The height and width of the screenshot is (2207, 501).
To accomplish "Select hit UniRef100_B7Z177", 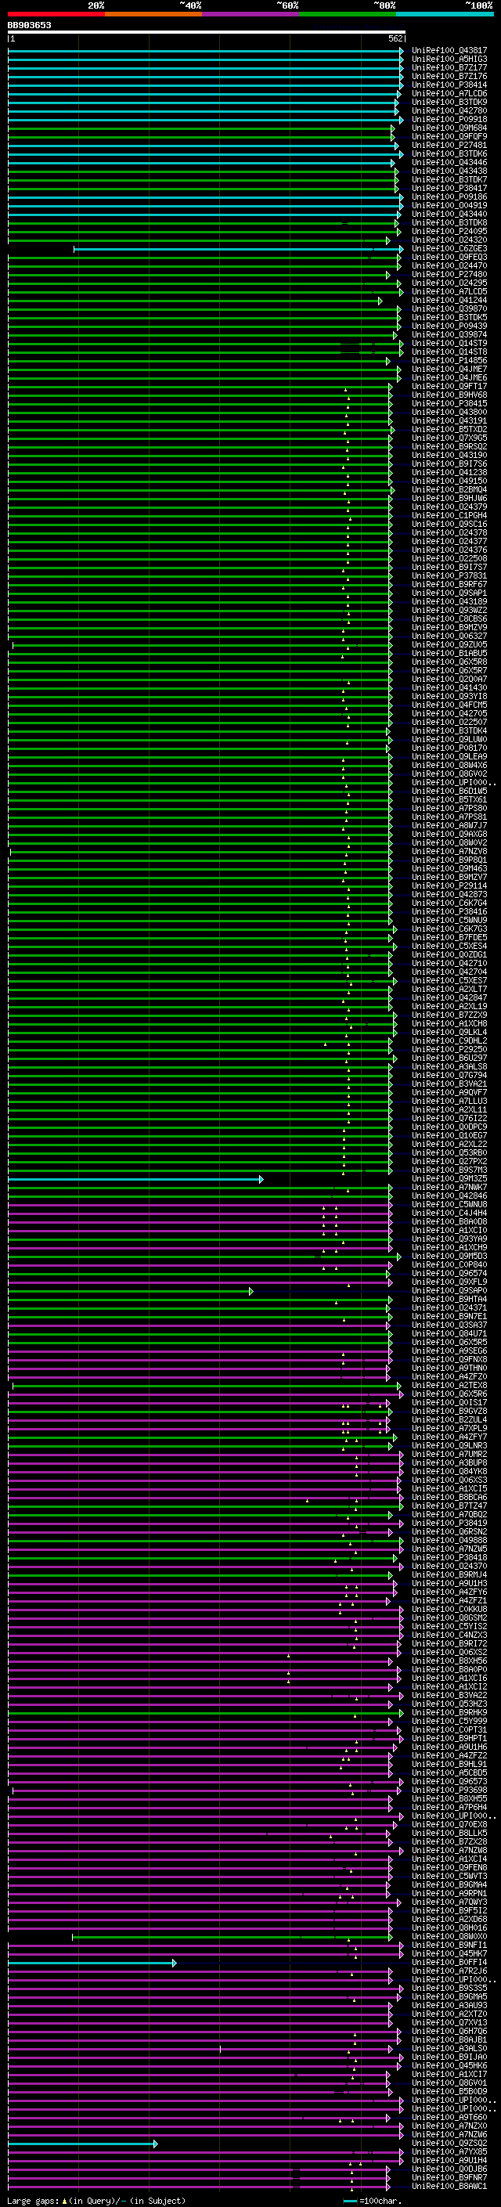I will (449, 67).
